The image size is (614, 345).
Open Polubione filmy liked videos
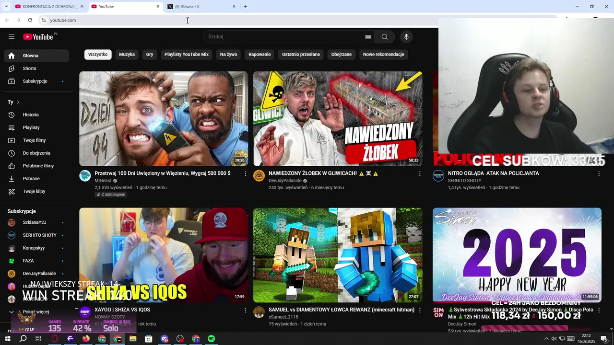click(36, 166)
